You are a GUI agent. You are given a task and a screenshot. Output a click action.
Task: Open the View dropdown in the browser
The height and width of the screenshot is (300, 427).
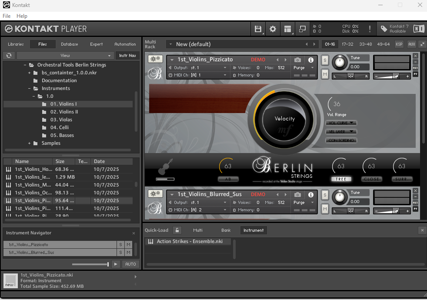65,56
